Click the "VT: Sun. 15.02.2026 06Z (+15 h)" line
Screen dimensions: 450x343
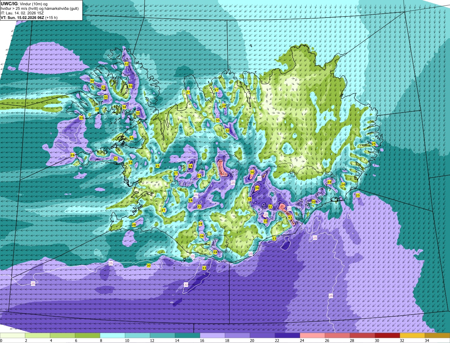[x=29, y=18]
